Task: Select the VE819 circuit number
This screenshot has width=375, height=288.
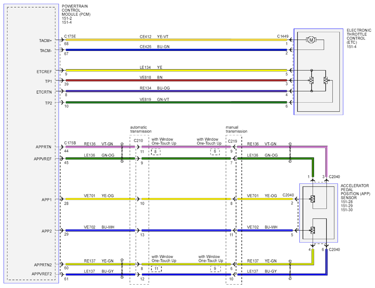Action: pos(145,100)
